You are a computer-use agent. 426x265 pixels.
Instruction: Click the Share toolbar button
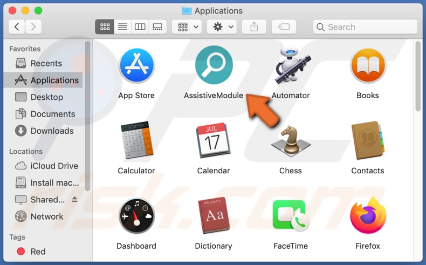[254, 26]
